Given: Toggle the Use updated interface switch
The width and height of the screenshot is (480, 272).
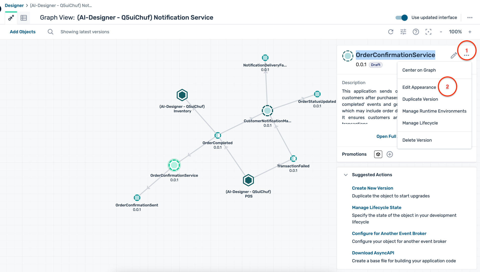Looking at the screenshot, I should (x=401, y=18).
